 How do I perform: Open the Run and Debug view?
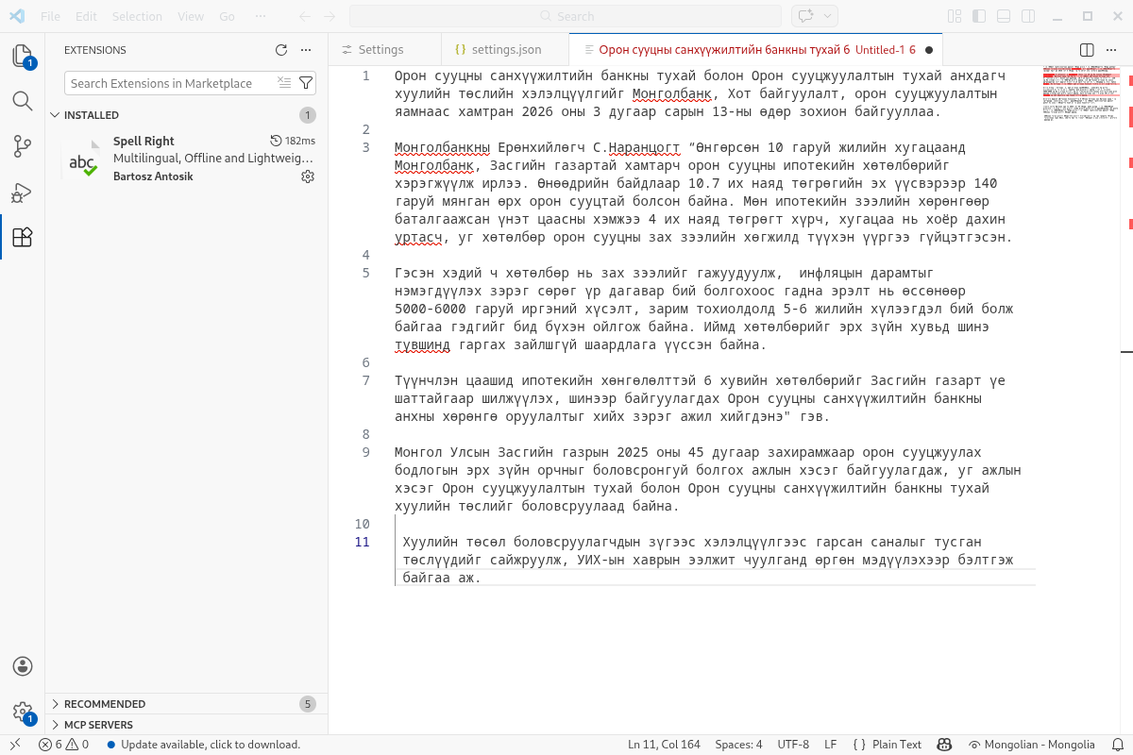[x=23, y=193]
